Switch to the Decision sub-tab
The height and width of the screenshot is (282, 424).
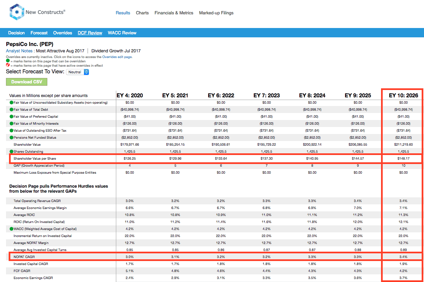[17, 33]
